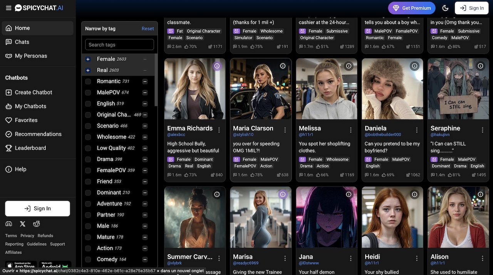Click the X (Twitter) icon
Screen dimensions: 493x275
coord(23,224)
